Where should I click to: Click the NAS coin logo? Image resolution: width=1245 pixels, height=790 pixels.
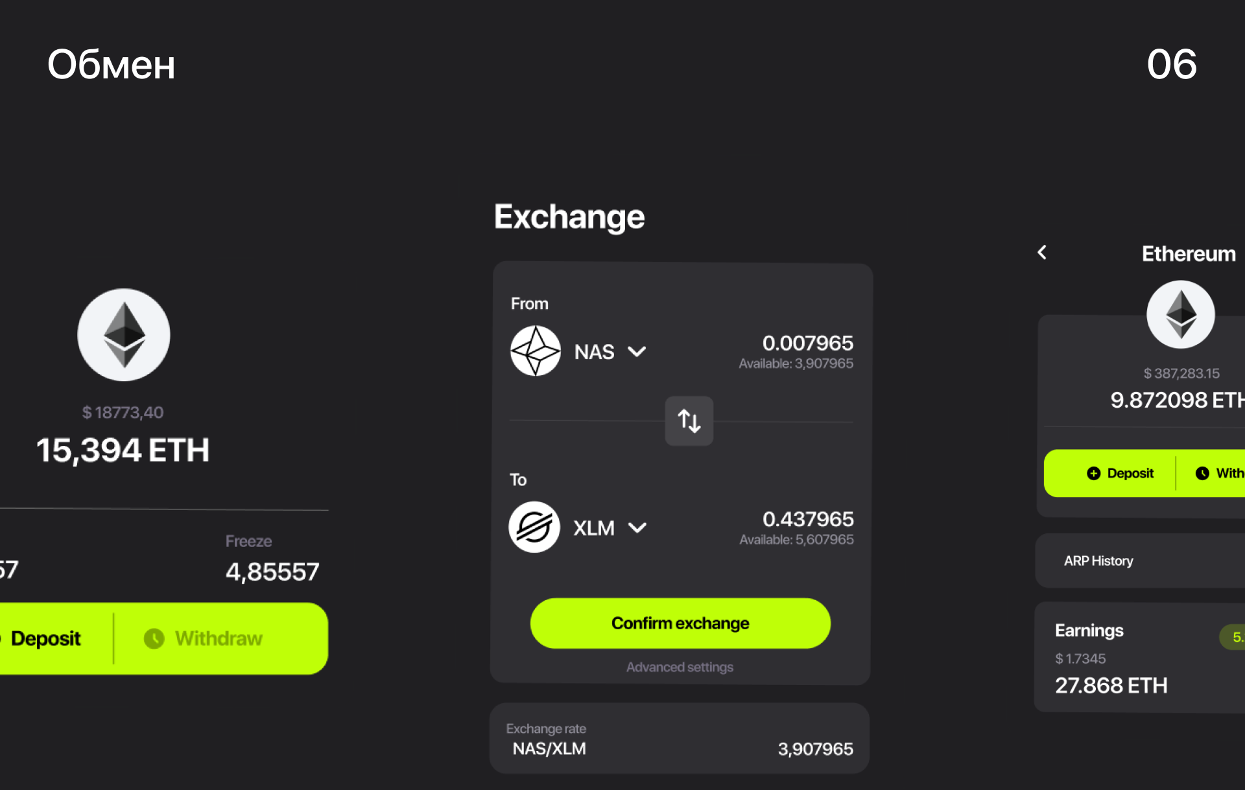tap(535, 351)
